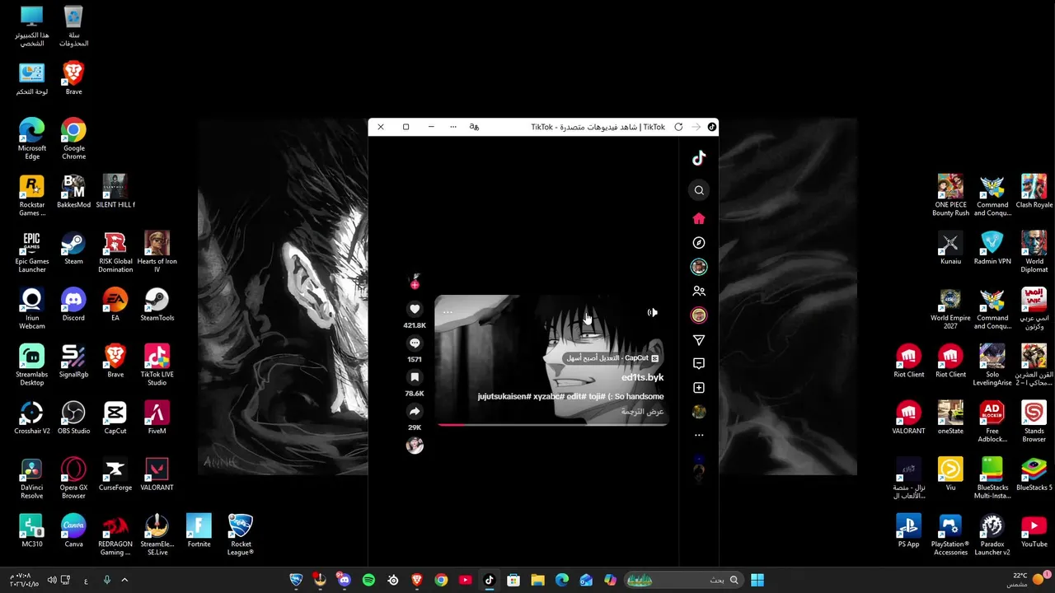Click the jujutsukaisen# hashtag

504,397
